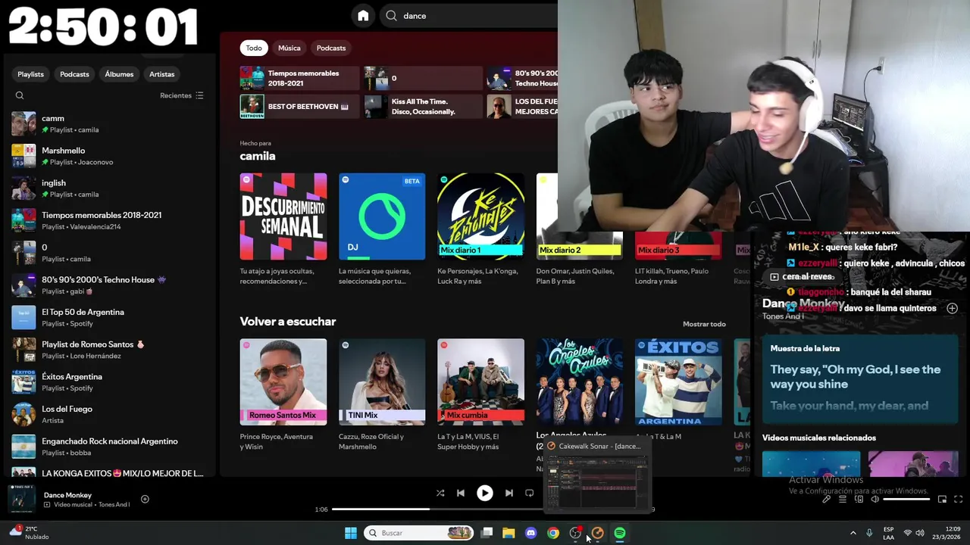Open the 'Éxitos Argentina' cover in Volver a escuchar
The height and width of the screenshot is (545, 970).
678,381
